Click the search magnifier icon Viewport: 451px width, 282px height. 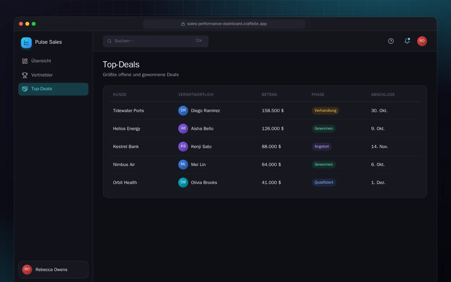(x=110, y=41)
